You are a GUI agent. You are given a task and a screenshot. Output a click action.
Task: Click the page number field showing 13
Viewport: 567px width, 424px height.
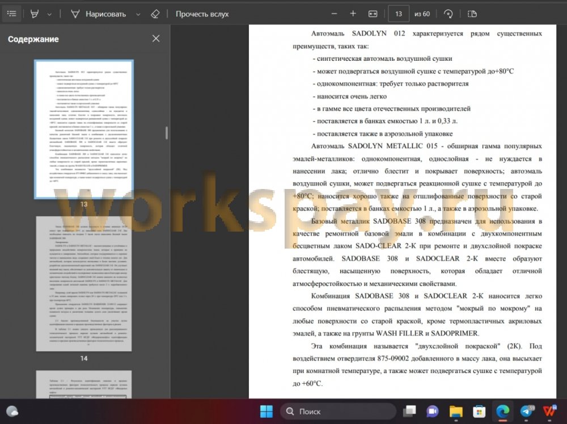coord(399,14)
